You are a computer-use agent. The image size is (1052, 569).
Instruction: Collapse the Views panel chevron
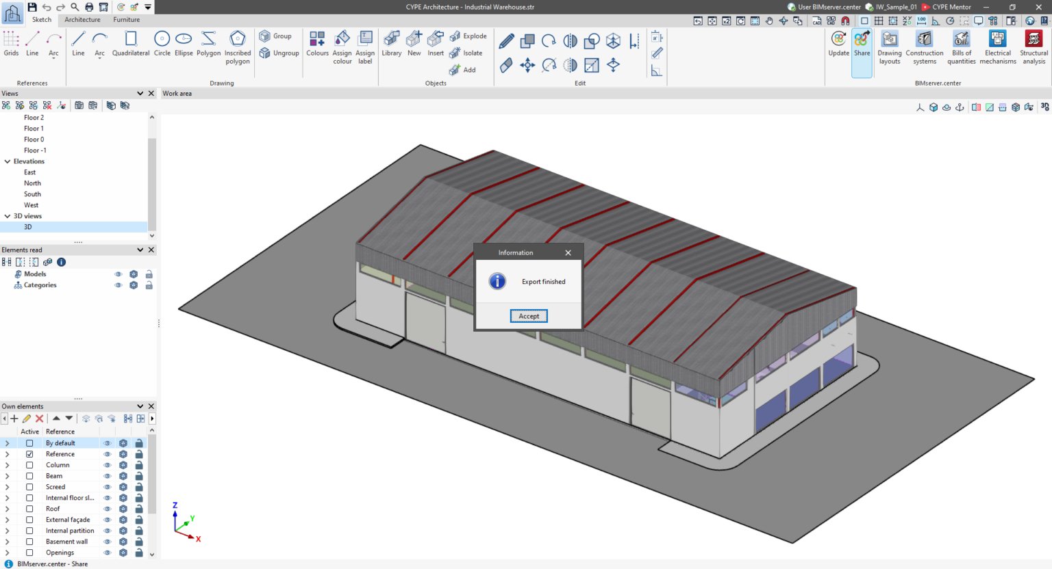point(140,93)
